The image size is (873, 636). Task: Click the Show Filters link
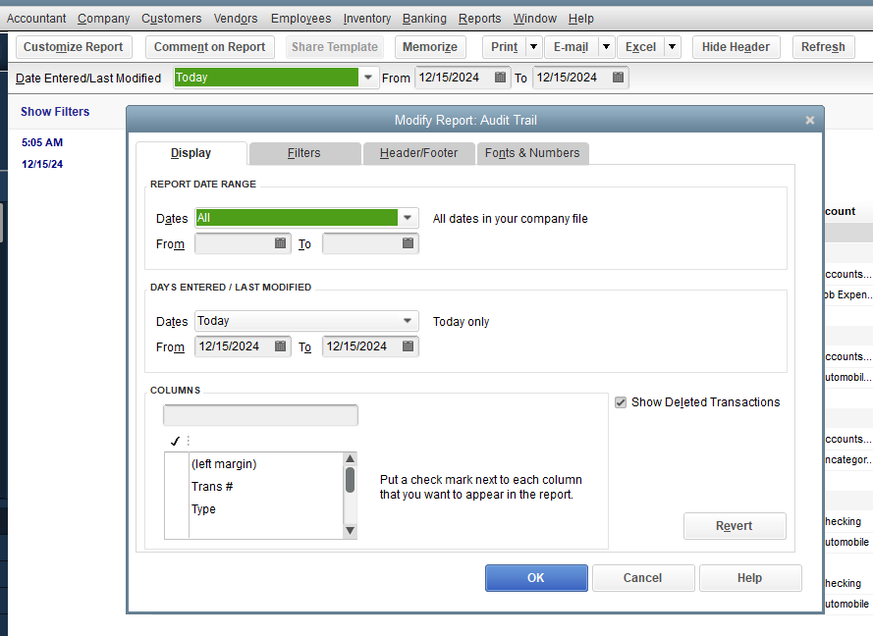[x=55, y=111]
